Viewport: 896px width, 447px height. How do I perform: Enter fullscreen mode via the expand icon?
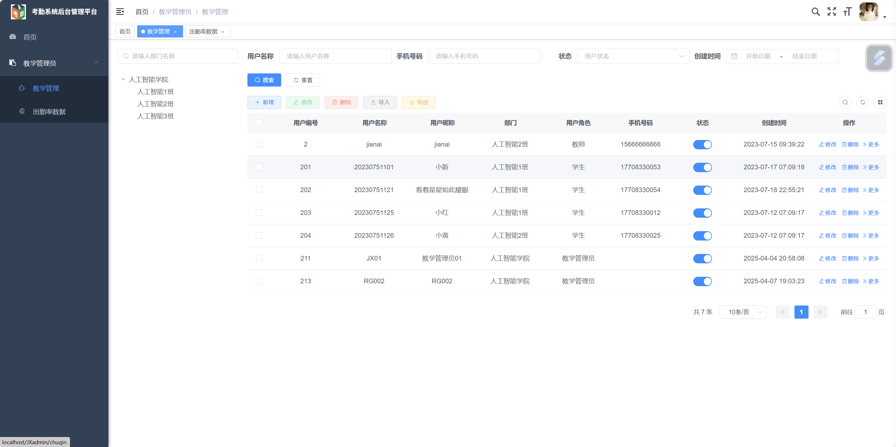pyautogui.click(x=831, y=12)
